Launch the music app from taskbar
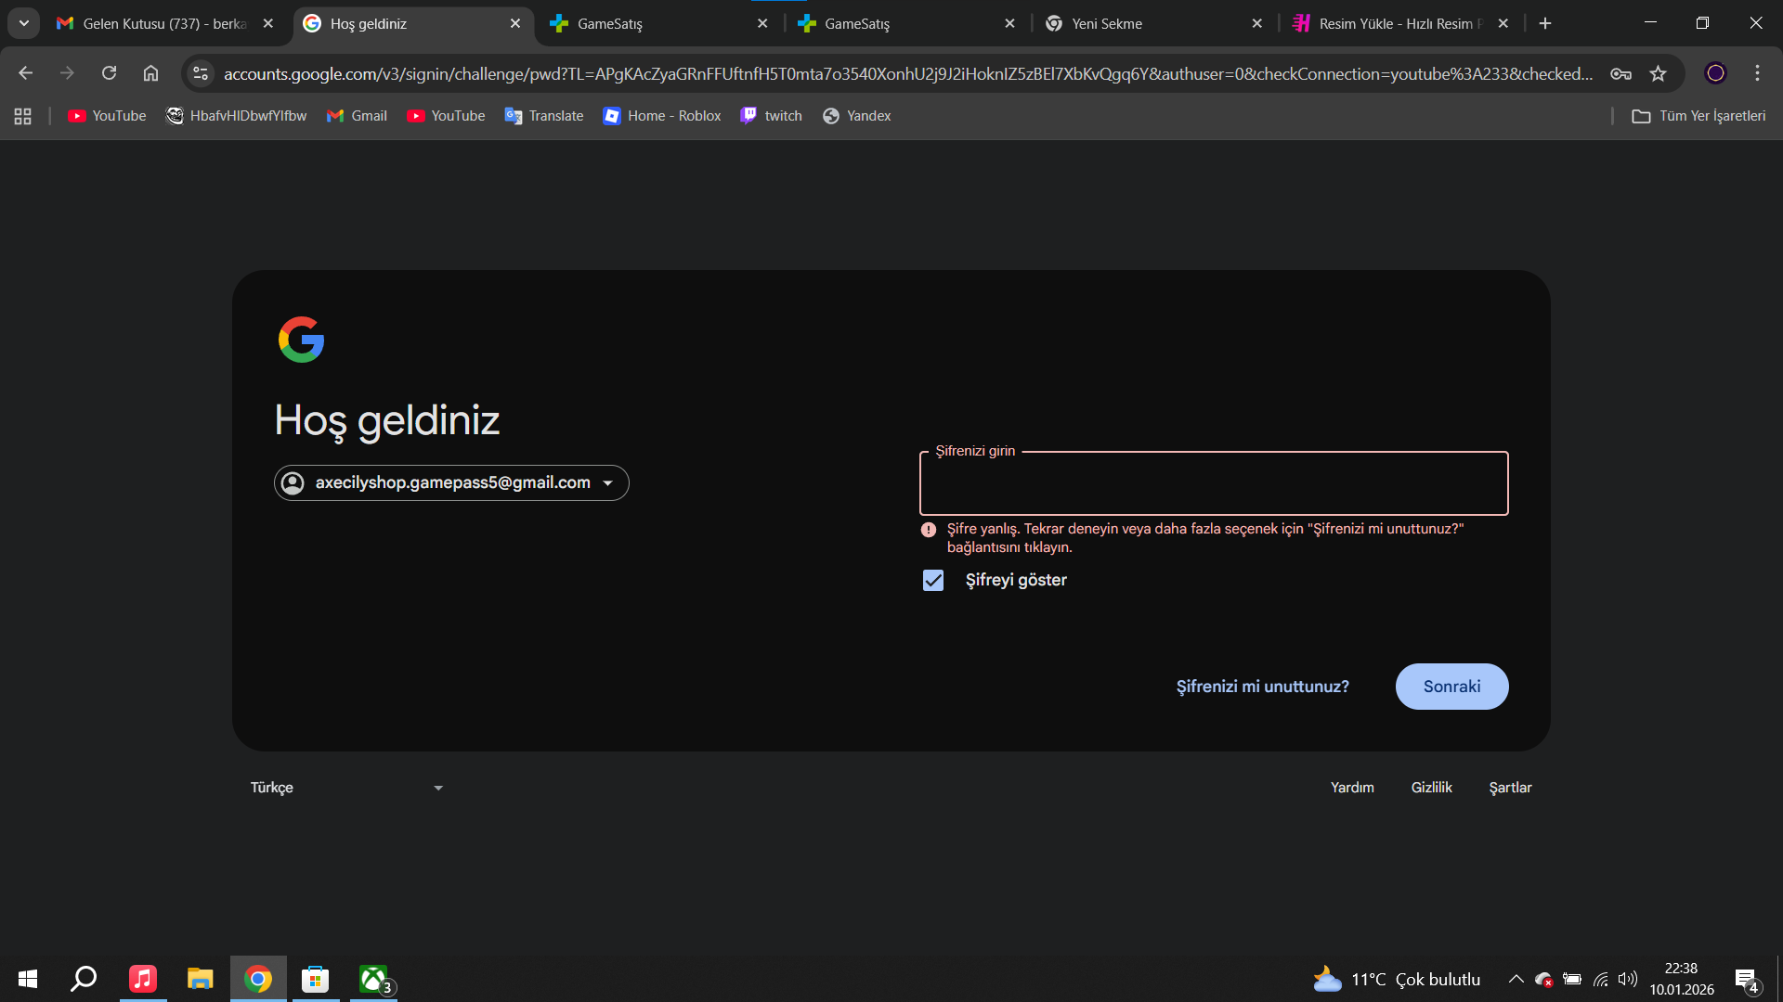1783x1002 pixels. click(x=143, y=979)
